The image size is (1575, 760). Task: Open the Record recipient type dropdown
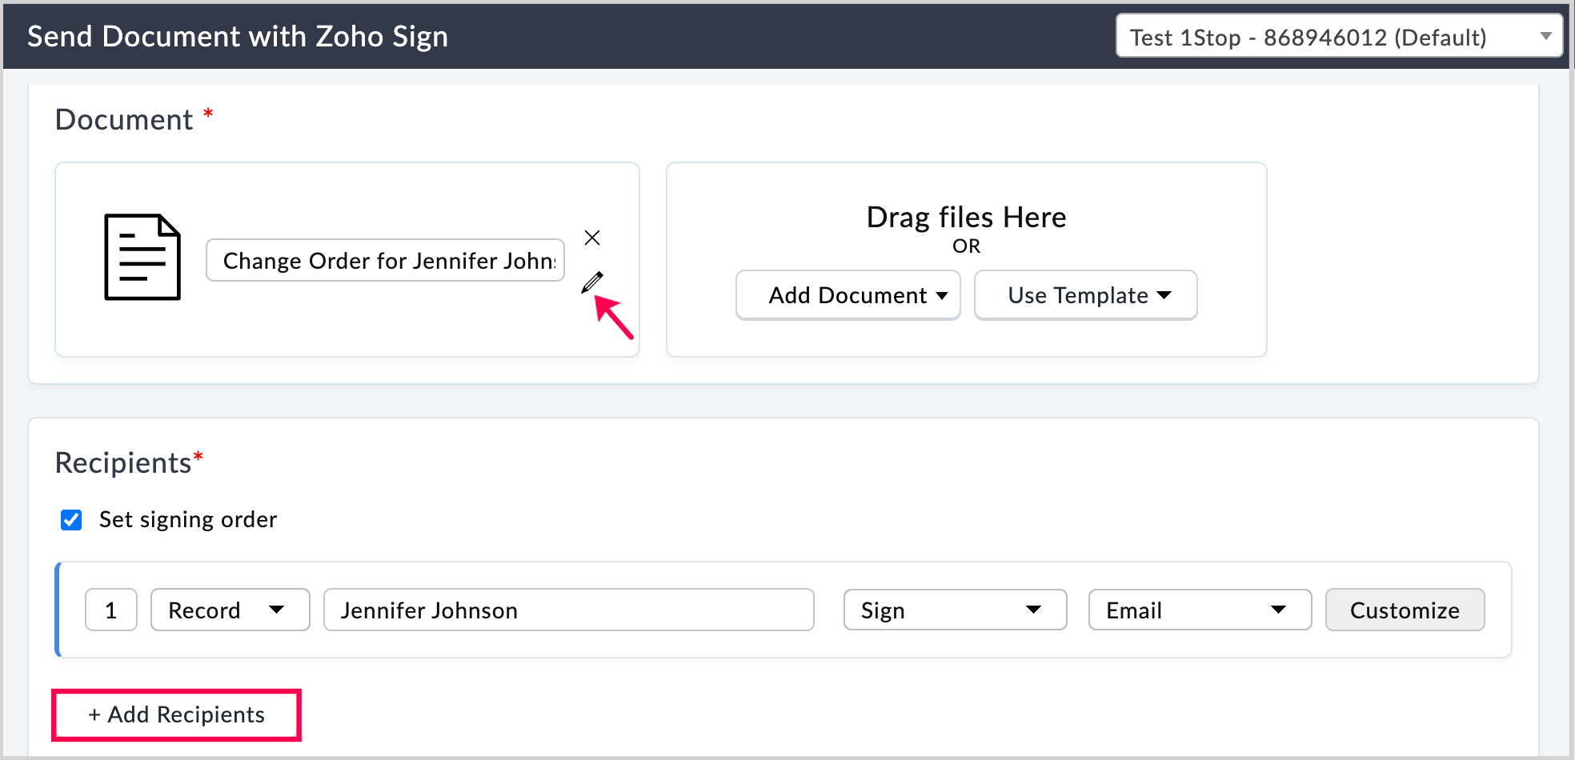click(x=230, y=610)
